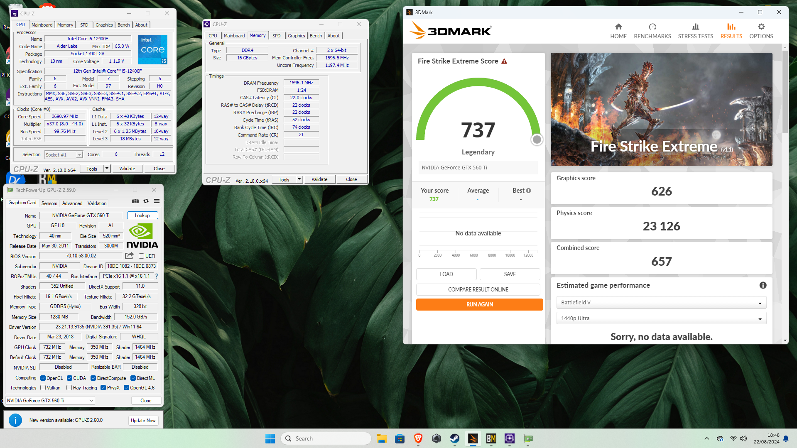Image resolution: width=797 pixels, height=448 pixels.
Task: Open 3DMark Home section
Action: tap(618, 31)
